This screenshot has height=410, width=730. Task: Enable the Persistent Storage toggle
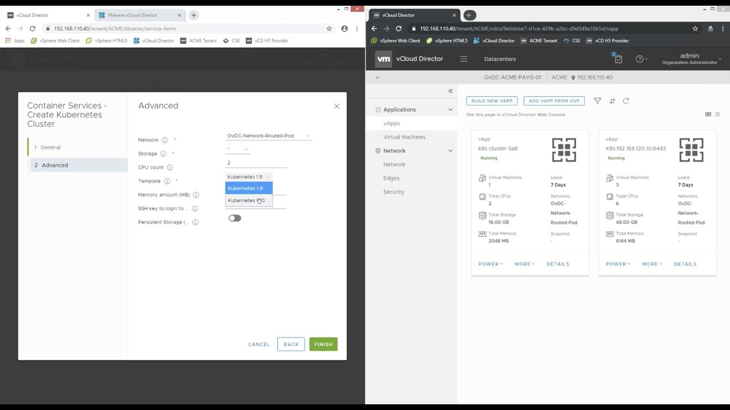pos(234,218)
